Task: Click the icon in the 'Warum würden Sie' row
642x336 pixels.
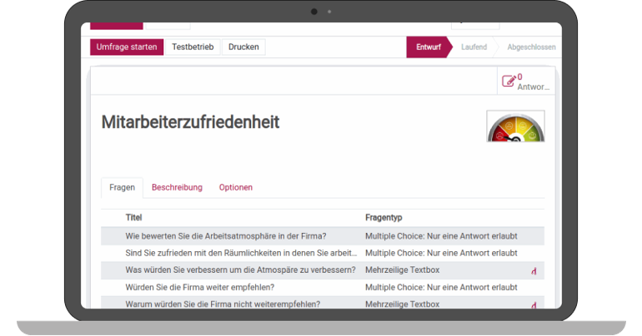Action: (534, 305)
